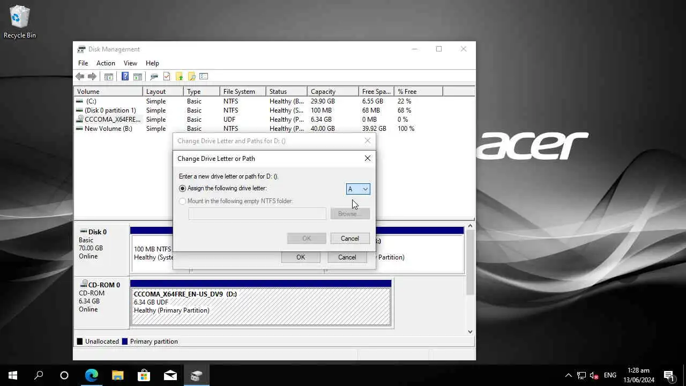Screen dimensions: 686x386
Task: Click the ENG language indicator
Action: 610,375
